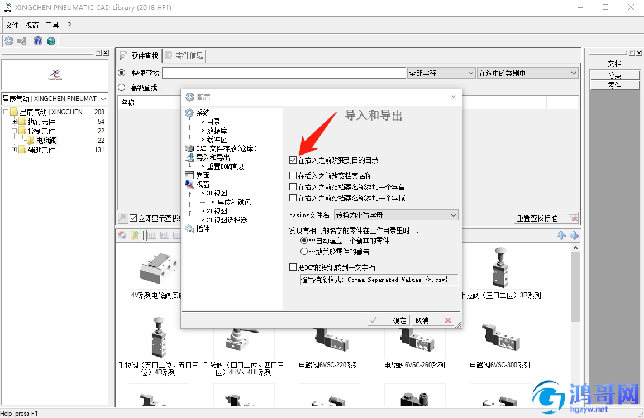Open help with the blue question-mark icon

pos(38,41)
